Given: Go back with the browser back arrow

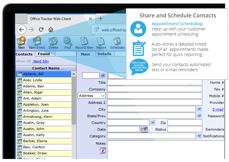Looking at the screenshot, I should click(22, 30).
